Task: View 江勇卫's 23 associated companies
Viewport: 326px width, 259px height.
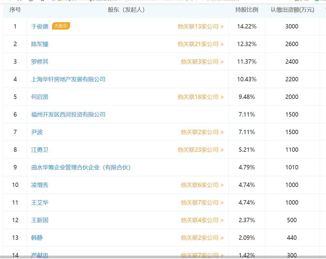Action: coord(201,150)
